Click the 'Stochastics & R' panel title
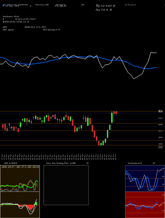The image size is (165, 218). tap(135, 163)
